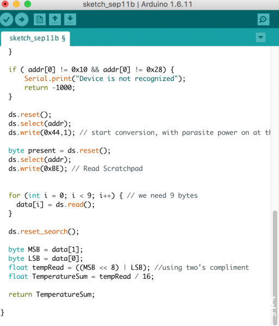Viewport: 279px width, 326px height.
Task: Click on the return -1000 line
Action: coord(49,87)
